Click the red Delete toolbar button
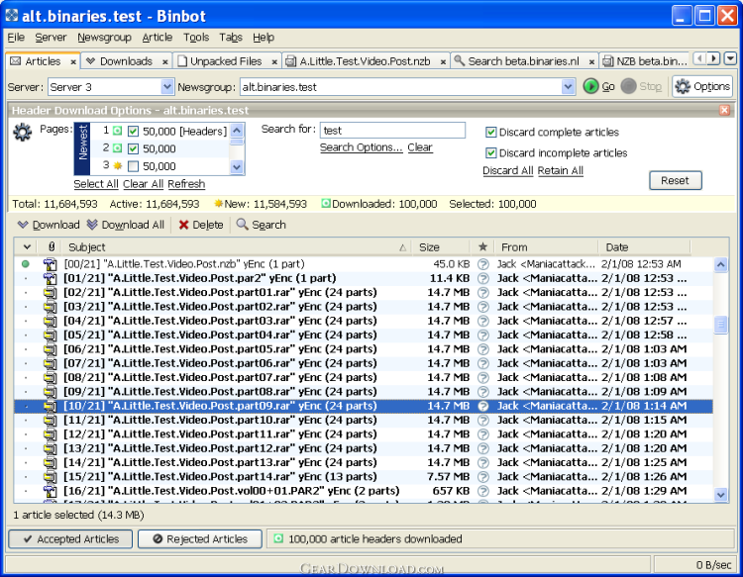This screenshot has width=743, height=577. 201,225
